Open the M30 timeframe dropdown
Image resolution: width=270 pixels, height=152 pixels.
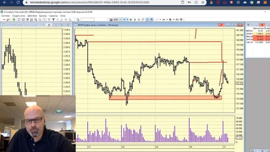[x=117, y=19]
